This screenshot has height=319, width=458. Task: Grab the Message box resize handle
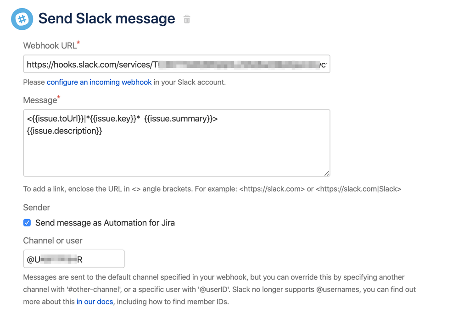pyautogui.click(x=326, y=173)
